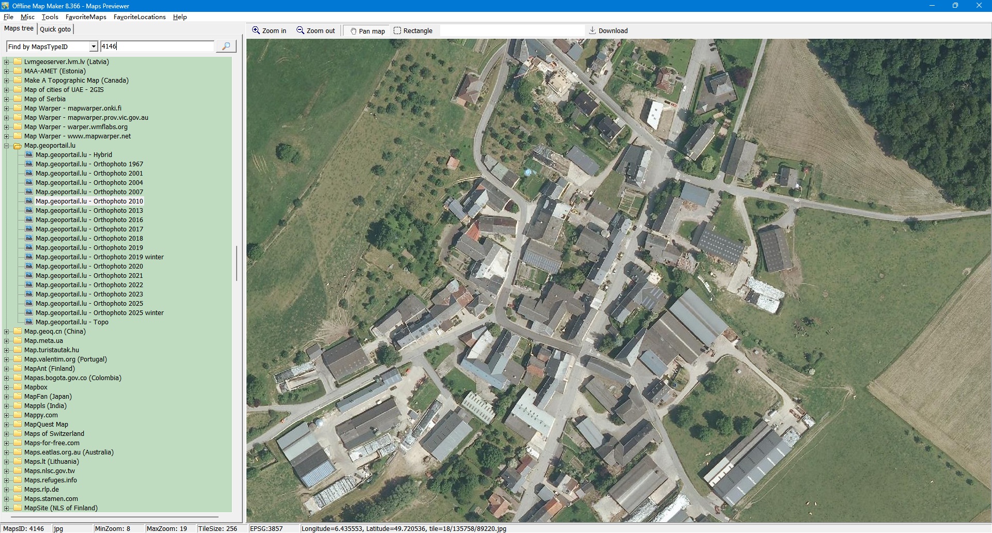The width and height of the screenshot is (992, 533).
Task: Click the search magnifier button
Action: point(226,46)
